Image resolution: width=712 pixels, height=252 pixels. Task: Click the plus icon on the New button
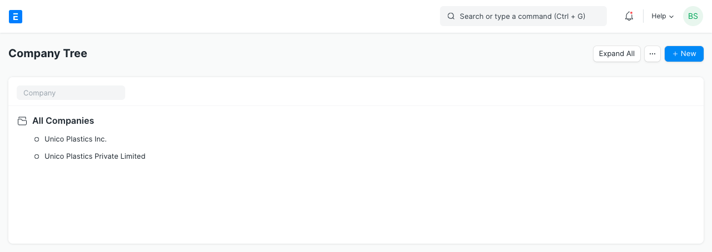[675, 54]
